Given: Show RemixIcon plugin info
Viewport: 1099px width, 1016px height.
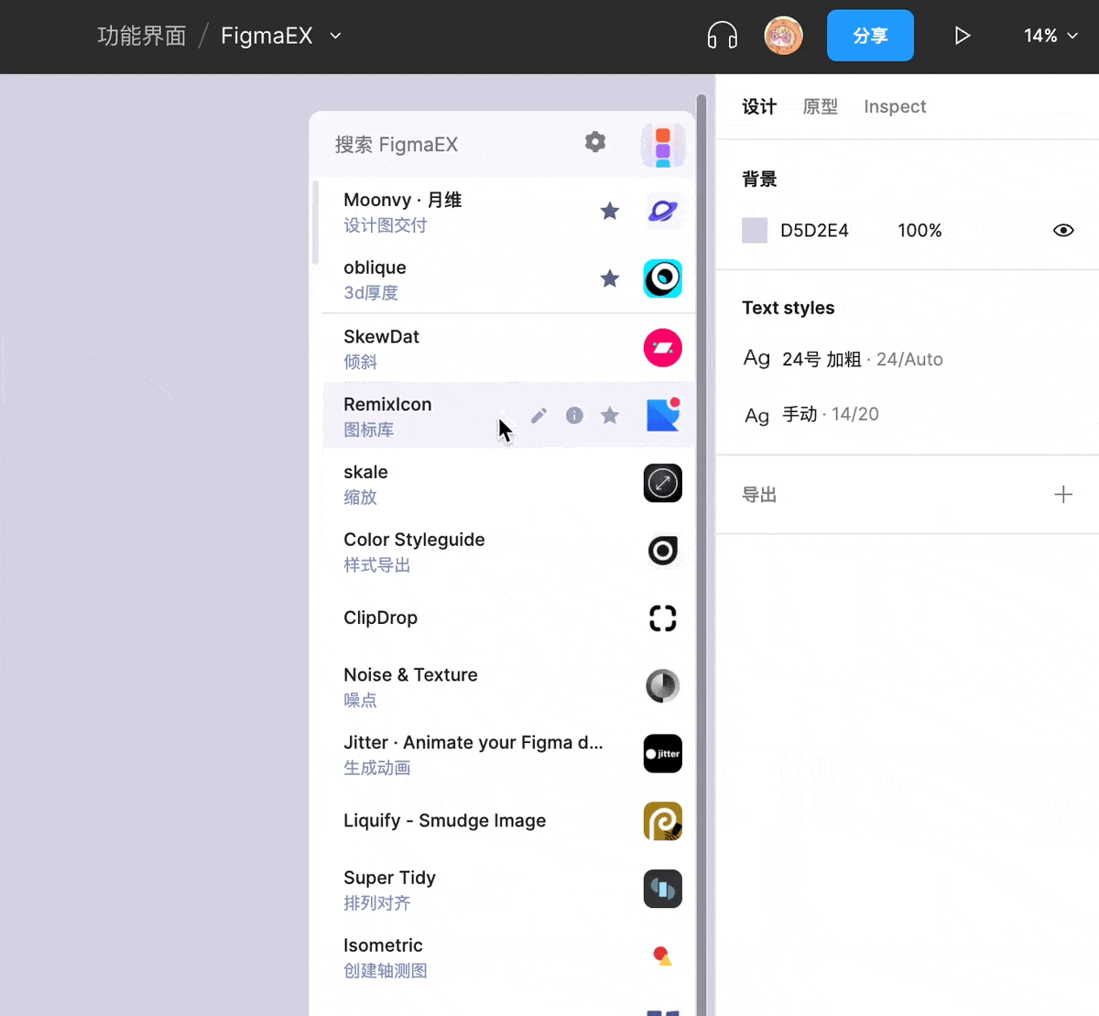Looking at the screenshot, I should coord(574,415).
